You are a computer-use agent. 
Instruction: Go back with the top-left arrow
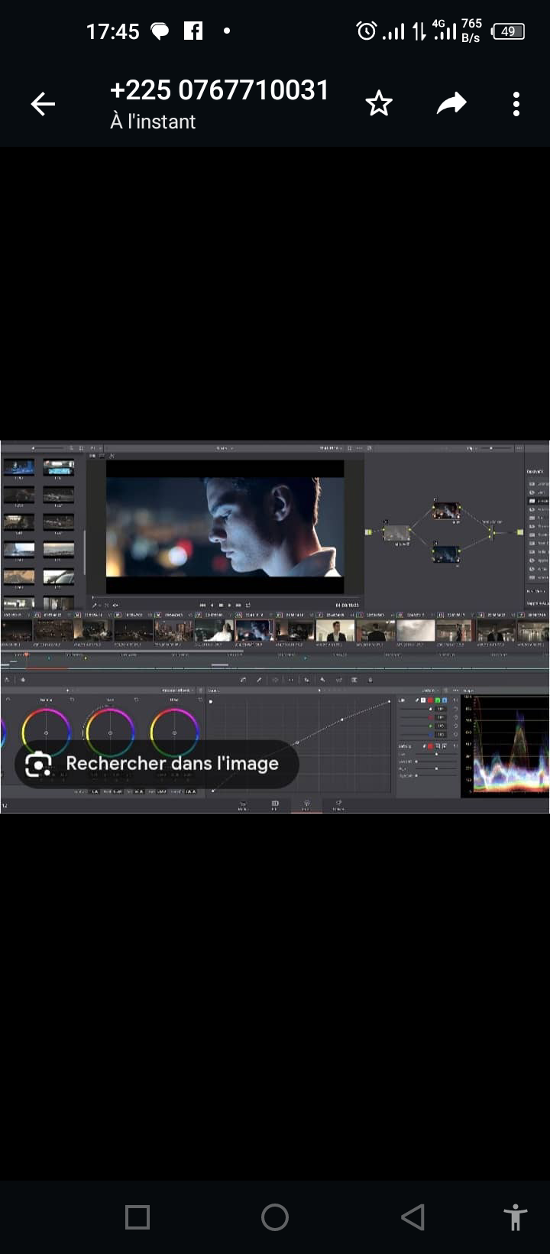[x=43, y=104]
